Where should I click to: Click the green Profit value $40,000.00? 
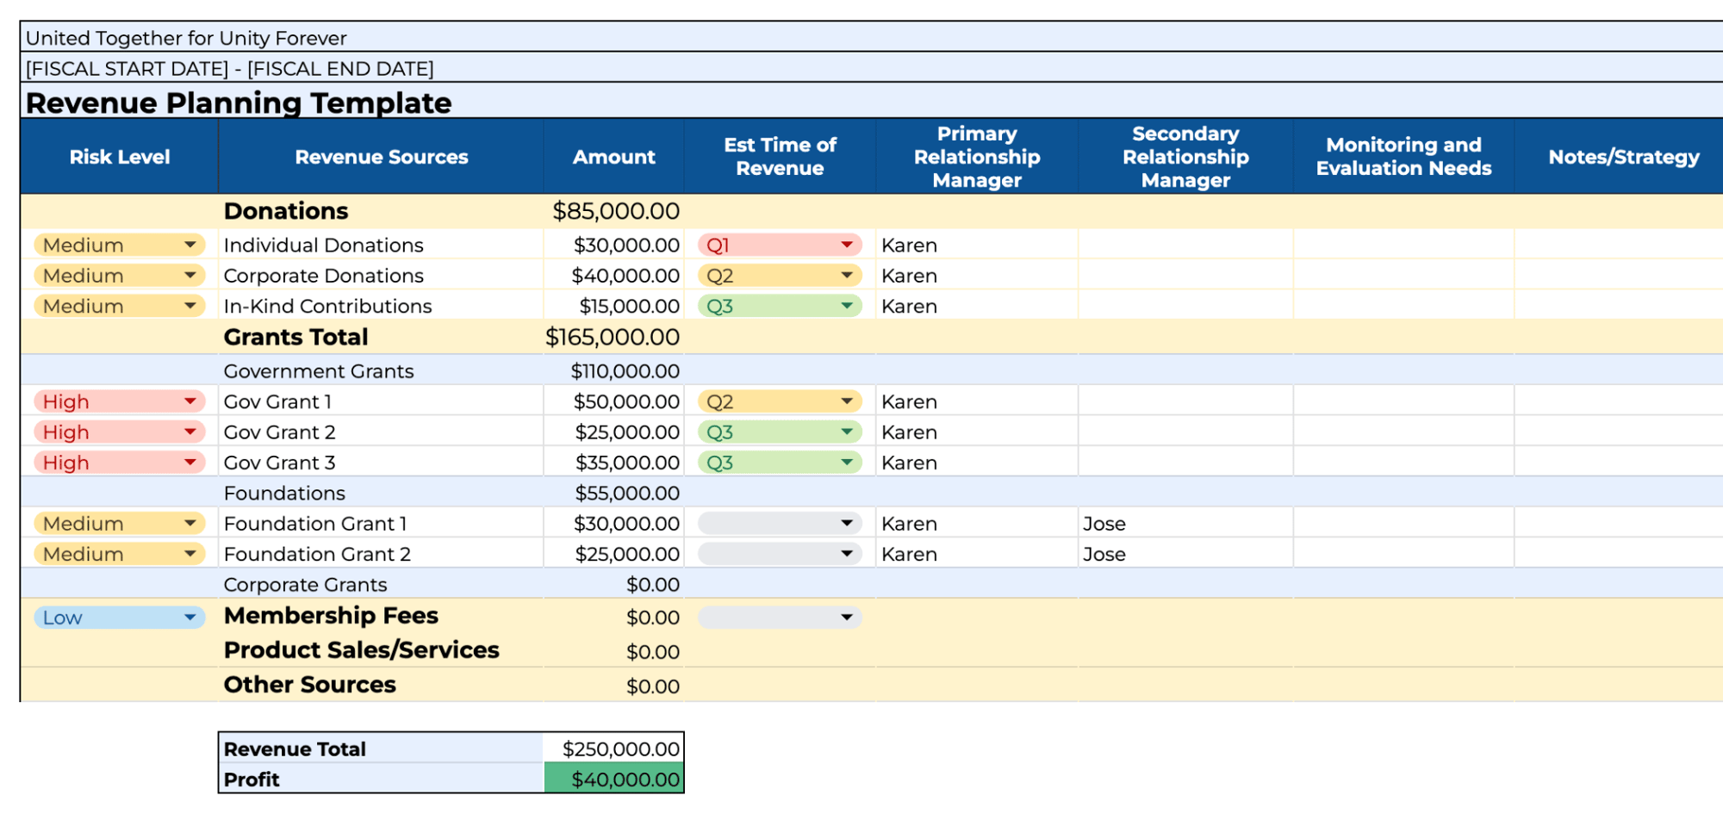(613, 780)
